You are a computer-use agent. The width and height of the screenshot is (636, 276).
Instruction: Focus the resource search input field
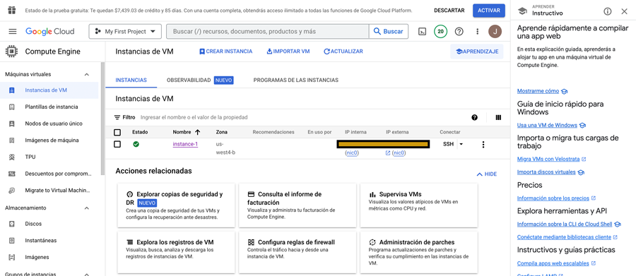point(268,32)
